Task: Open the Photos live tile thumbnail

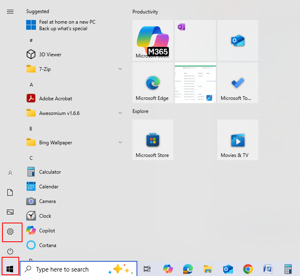Action: 195,83
